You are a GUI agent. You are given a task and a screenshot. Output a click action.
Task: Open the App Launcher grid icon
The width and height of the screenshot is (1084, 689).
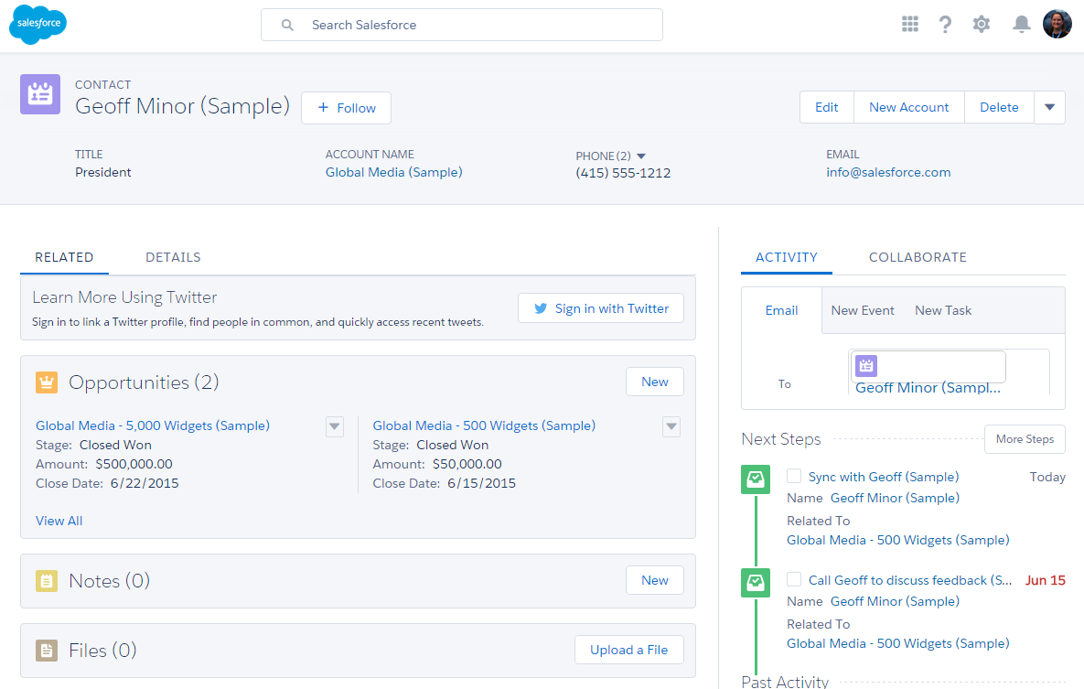tap(909, 25)
